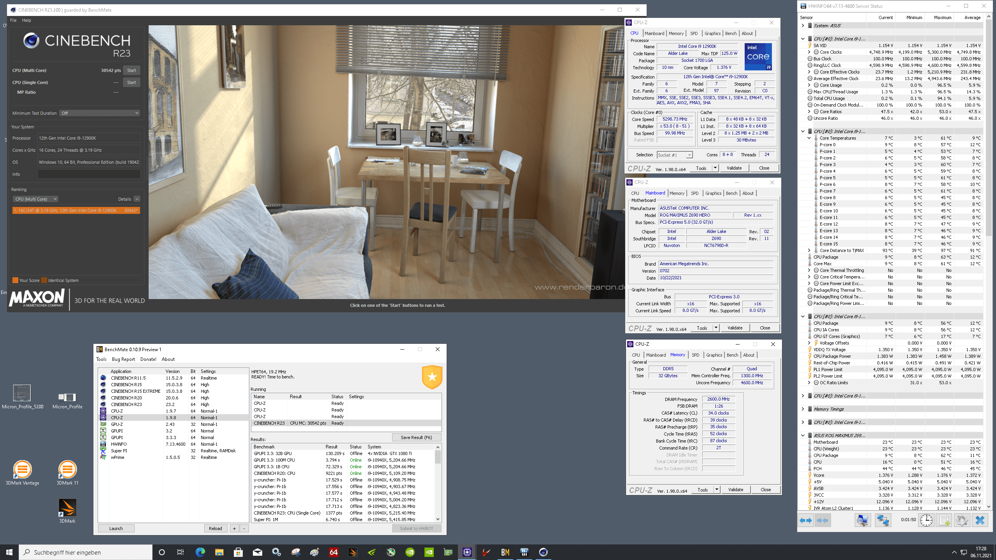Click AIDA64 red 64 taskbar icon

click(333, 552)
